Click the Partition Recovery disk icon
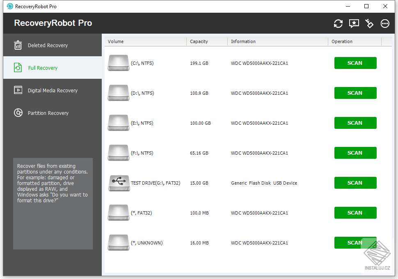 [18, 112]
